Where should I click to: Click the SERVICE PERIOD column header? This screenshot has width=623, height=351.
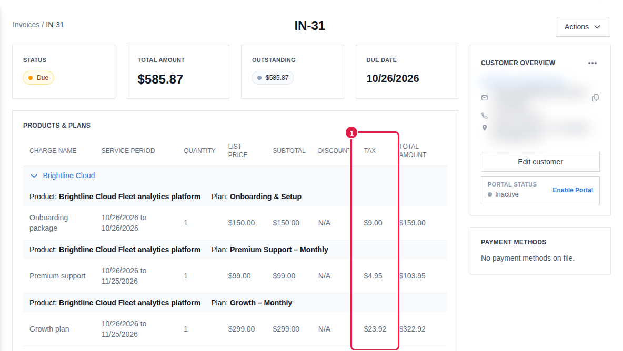tap(128, 151)
